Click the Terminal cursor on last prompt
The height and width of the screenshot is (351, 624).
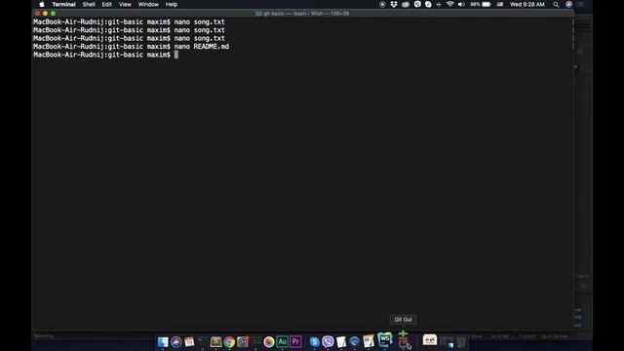pyautogui.click(x=176, y=55)
